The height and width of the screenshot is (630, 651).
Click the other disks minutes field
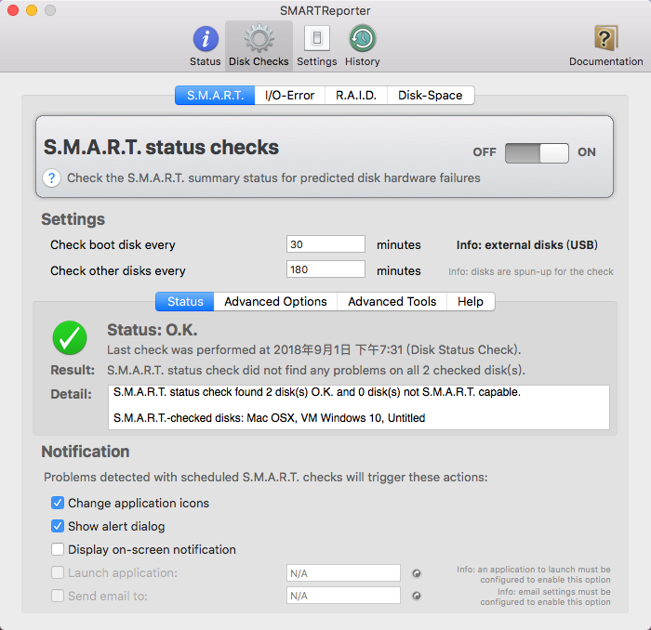tap(325, 269)
